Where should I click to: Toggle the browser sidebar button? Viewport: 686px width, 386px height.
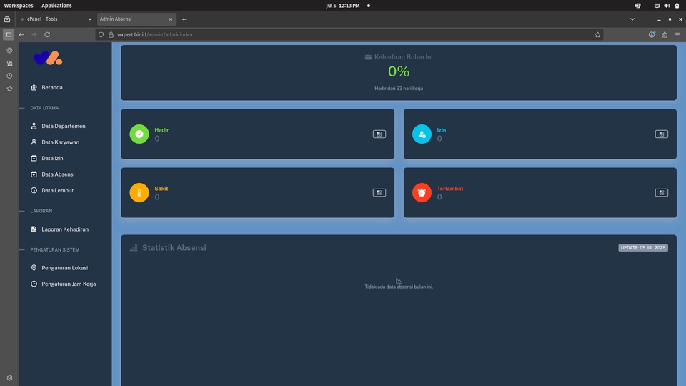[9, 34]
